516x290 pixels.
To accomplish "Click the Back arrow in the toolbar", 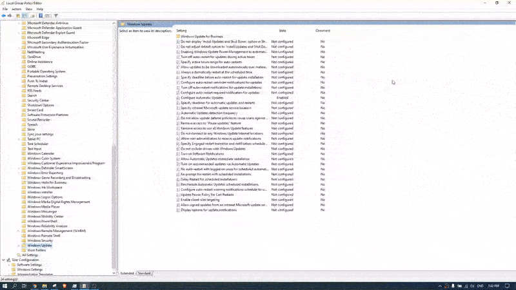I will point(4,15).
